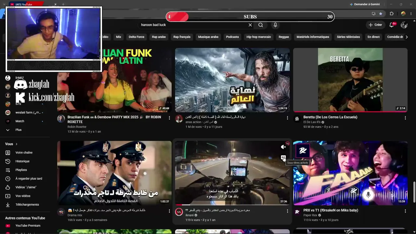Open the Beretta (De Los Cerros La Escuela) title
The height and width of the screenshot is (234, 416).
coord(330,117)
